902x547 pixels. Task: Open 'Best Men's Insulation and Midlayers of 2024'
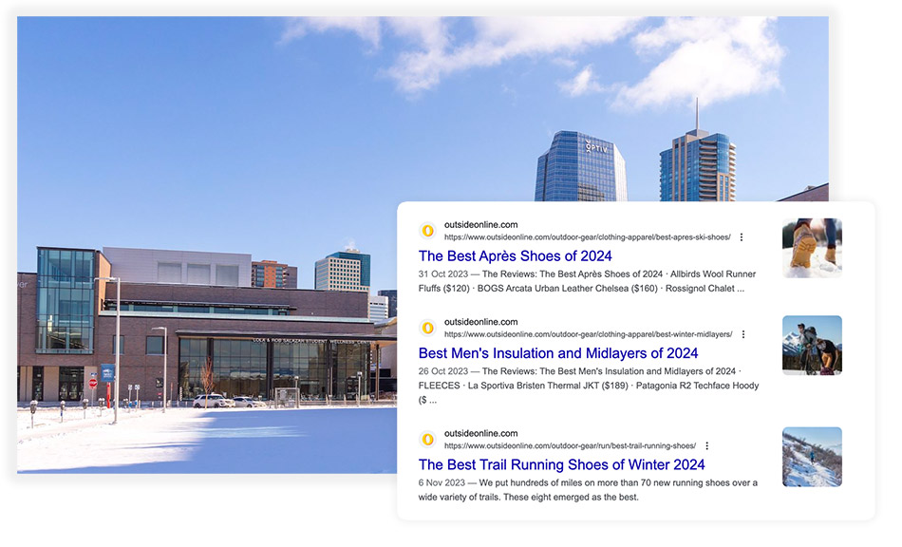[x=558, y=353]
